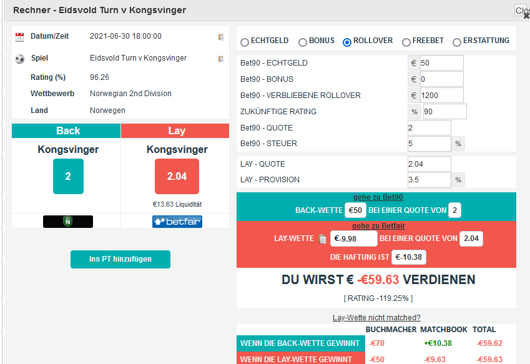Open the Betfair exchange logo
Viewport: 530px width, 364px height.
click(177, 222)
